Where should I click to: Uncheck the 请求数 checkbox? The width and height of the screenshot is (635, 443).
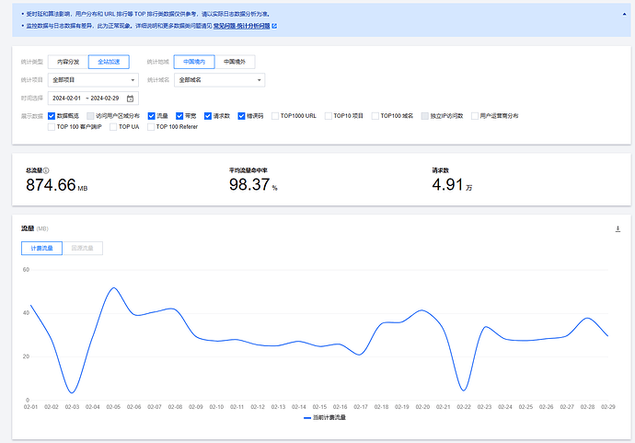coord(208,116)
